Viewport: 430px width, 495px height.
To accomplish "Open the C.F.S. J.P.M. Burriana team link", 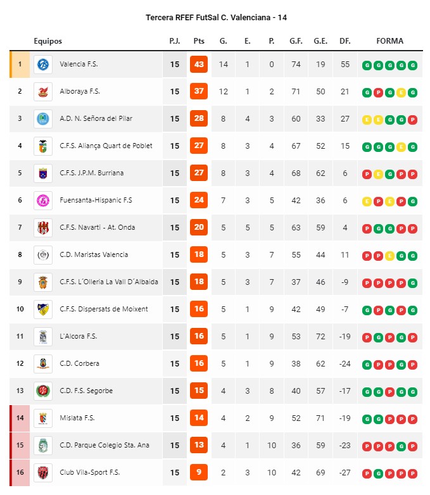I will 92,173.
